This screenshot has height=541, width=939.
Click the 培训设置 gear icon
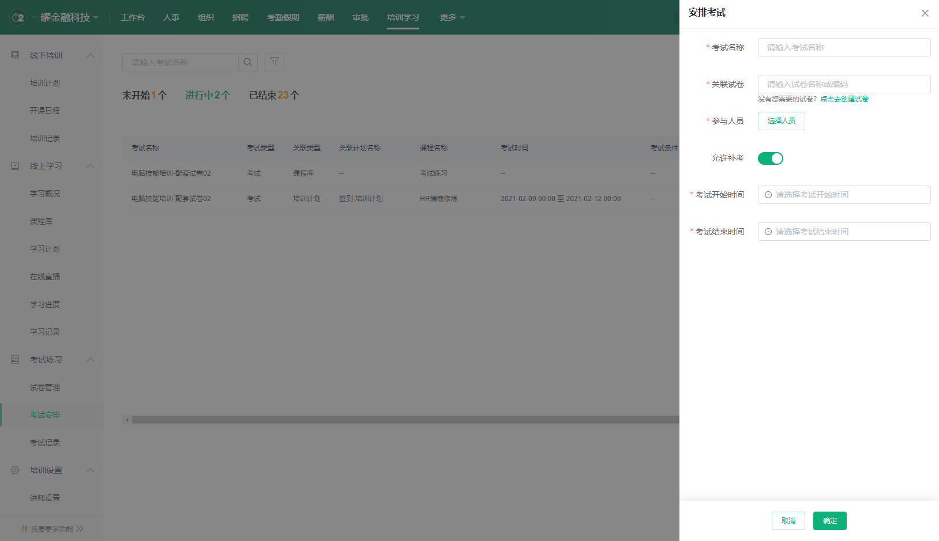[x=15, y=470]
